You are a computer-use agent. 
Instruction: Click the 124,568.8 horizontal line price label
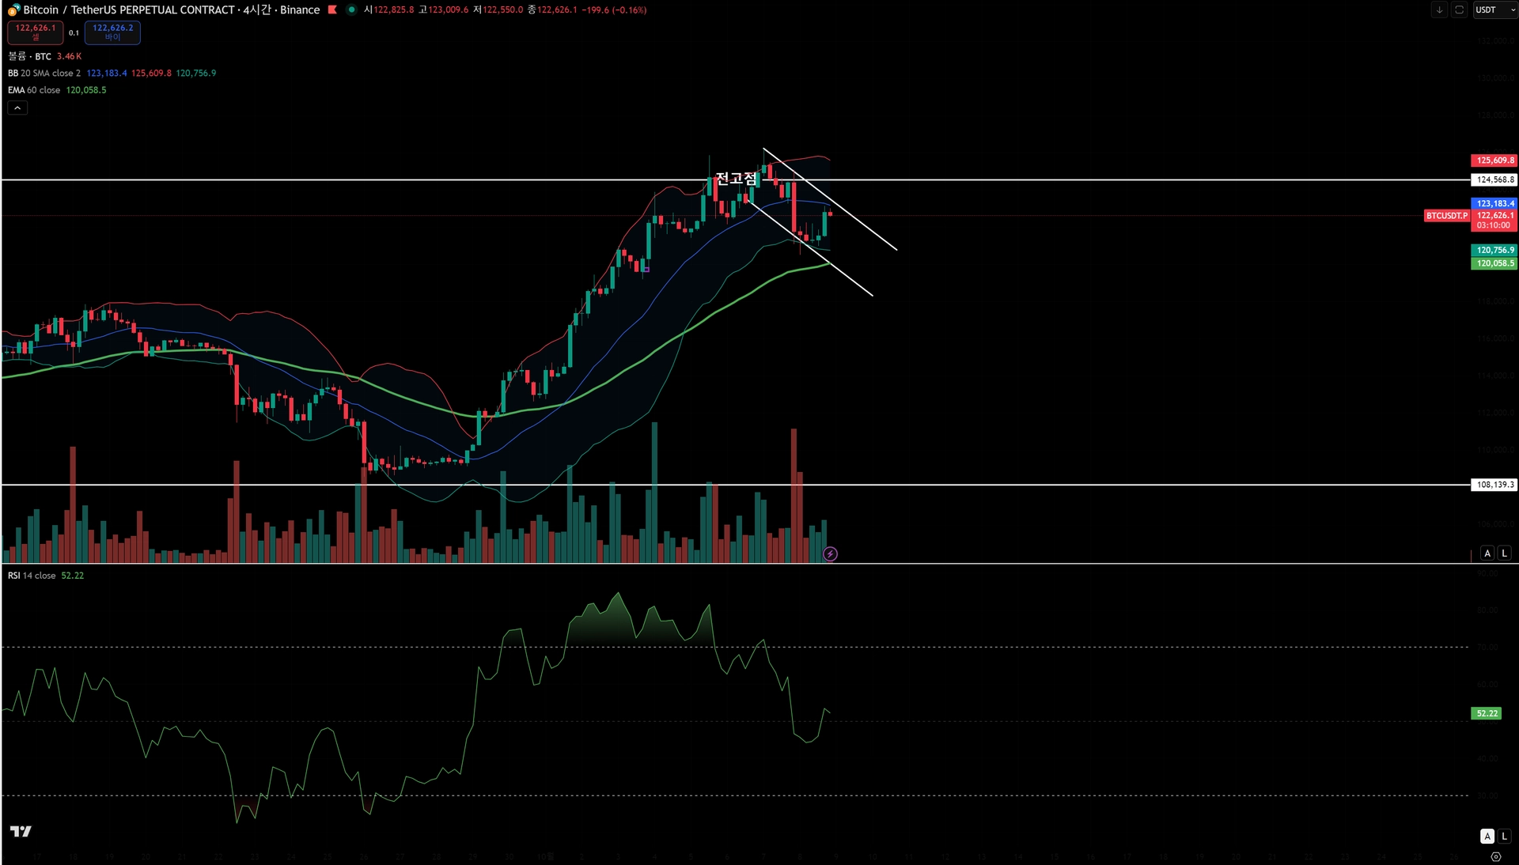(1494, 180)
